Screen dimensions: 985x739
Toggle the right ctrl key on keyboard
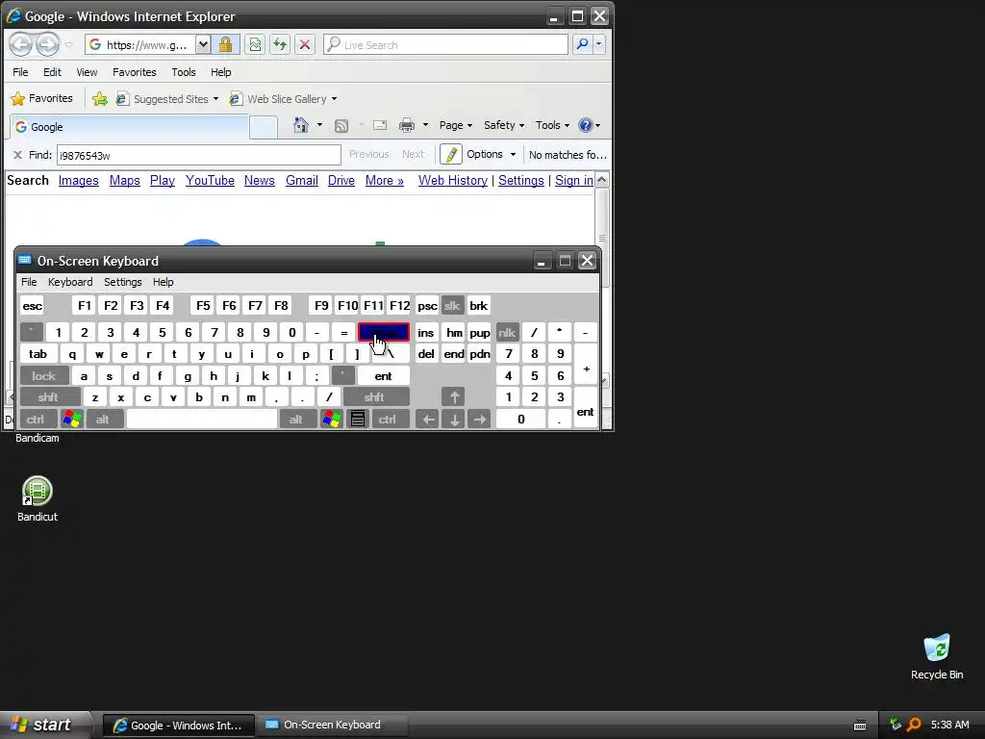(x=391, y=420)
